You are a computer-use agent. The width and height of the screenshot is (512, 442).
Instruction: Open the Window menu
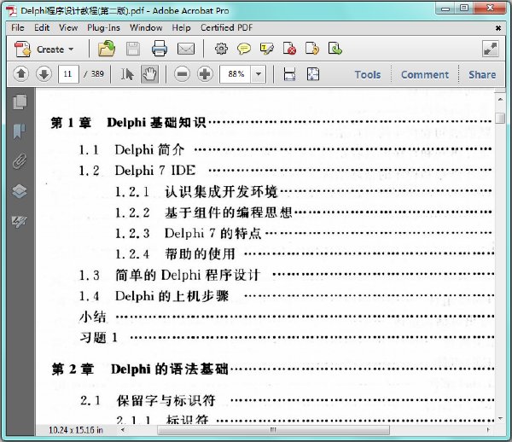click(146, 28)
